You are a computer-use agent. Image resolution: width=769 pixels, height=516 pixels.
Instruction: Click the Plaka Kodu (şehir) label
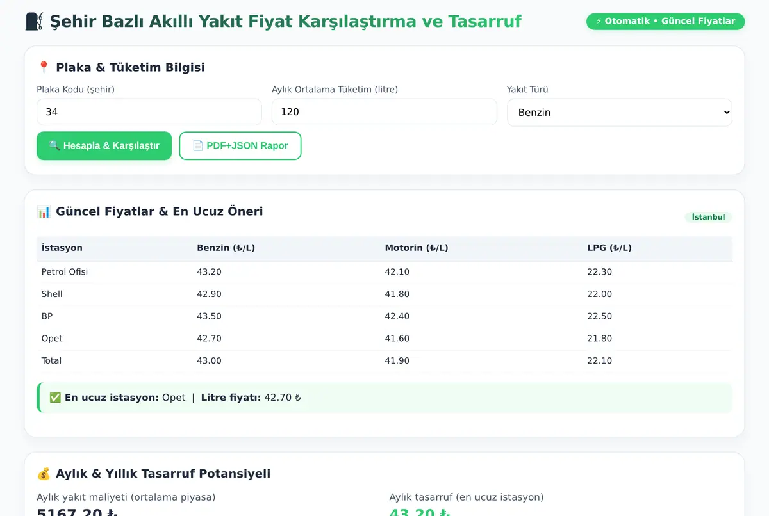[x=76, y=90]
